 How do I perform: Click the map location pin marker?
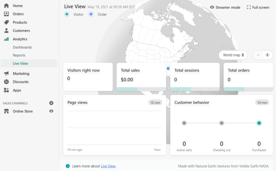click(168, 69)
